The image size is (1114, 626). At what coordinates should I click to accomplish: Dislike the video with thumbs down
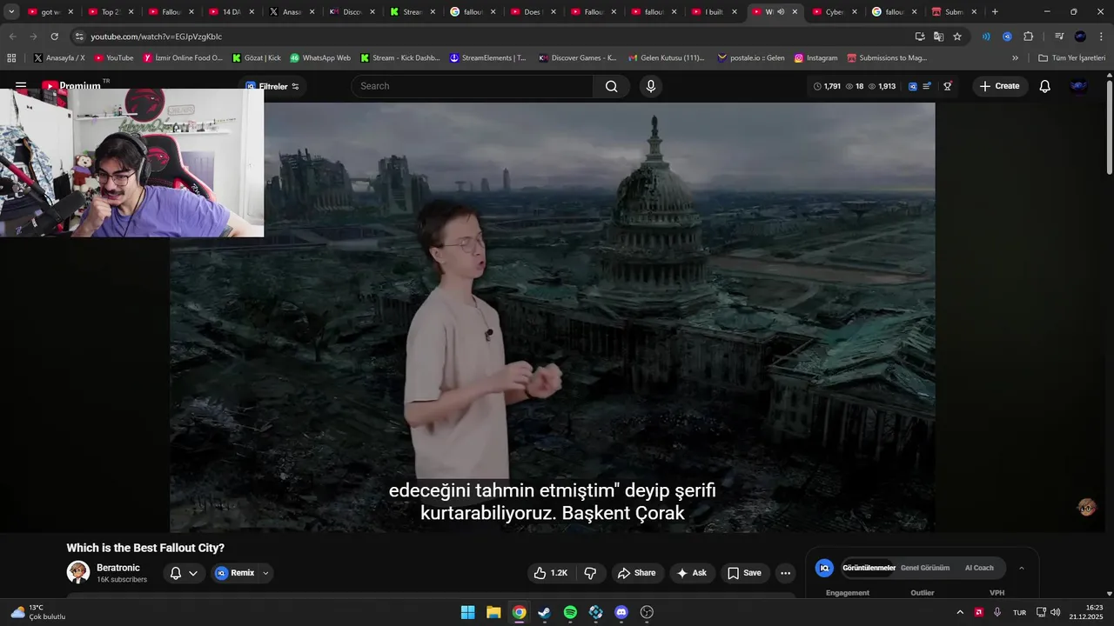point(590,573)
